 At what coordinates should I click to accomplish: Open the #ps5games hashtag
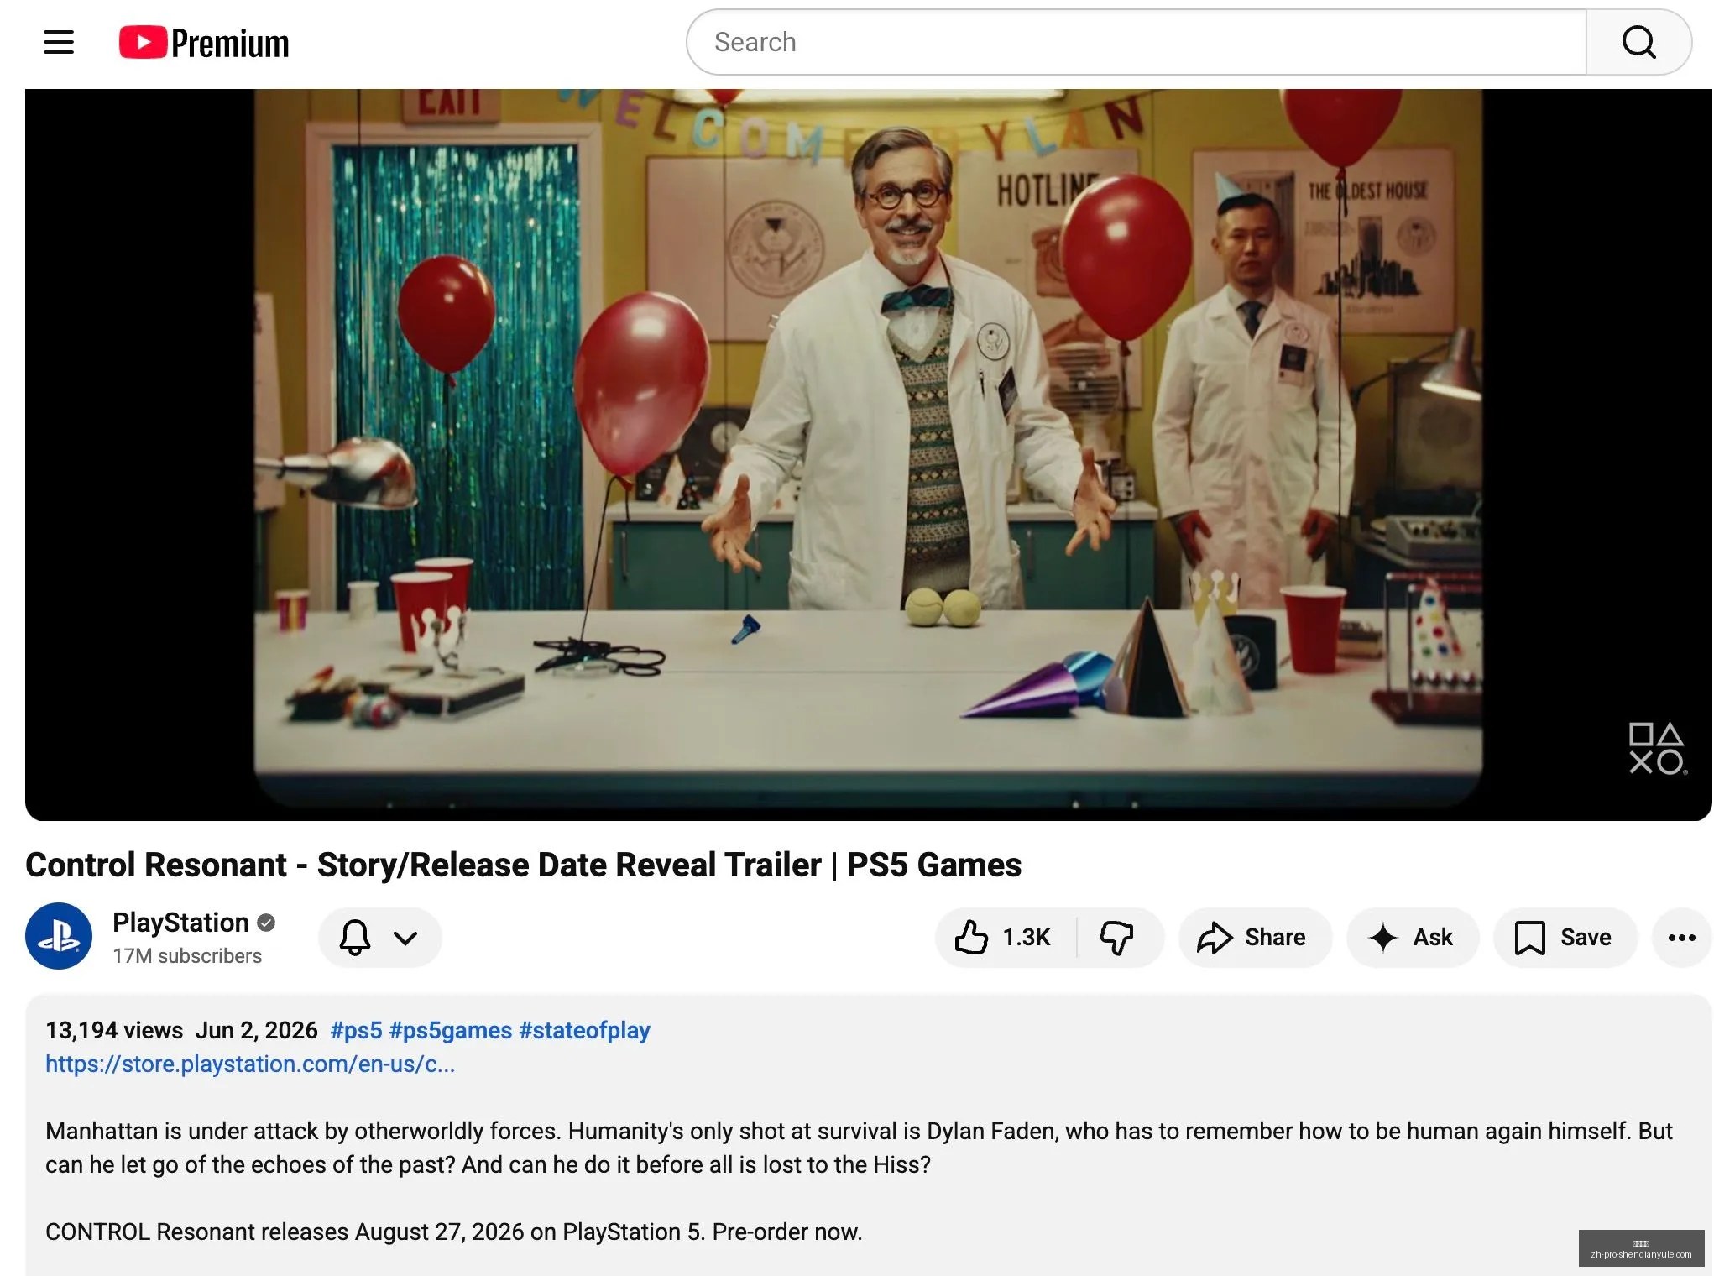tap(451, 1030)
